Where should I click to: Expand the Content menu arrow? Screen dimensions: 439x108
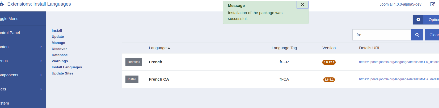pos(41,47)
